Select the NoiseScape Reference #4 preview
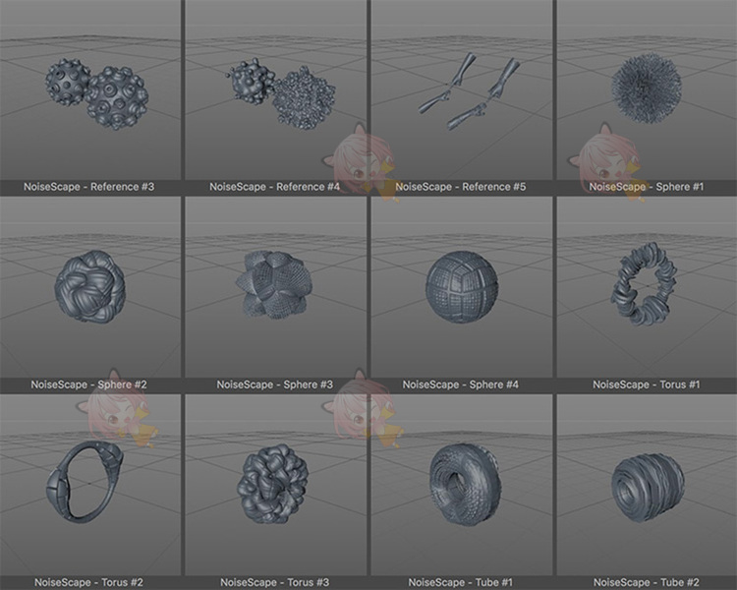The image size is (737, 590). (x=275, y=89)
